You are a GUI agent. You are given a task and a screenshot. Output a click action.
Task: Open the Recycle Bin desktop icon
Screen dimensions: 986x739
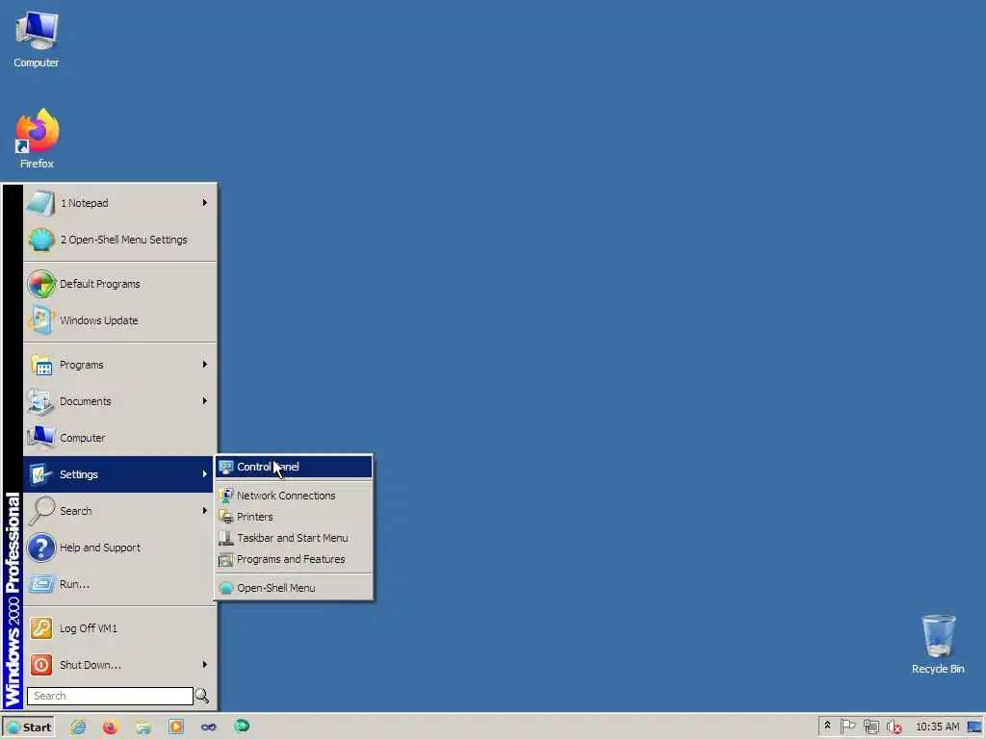click(x=938, y=644)
